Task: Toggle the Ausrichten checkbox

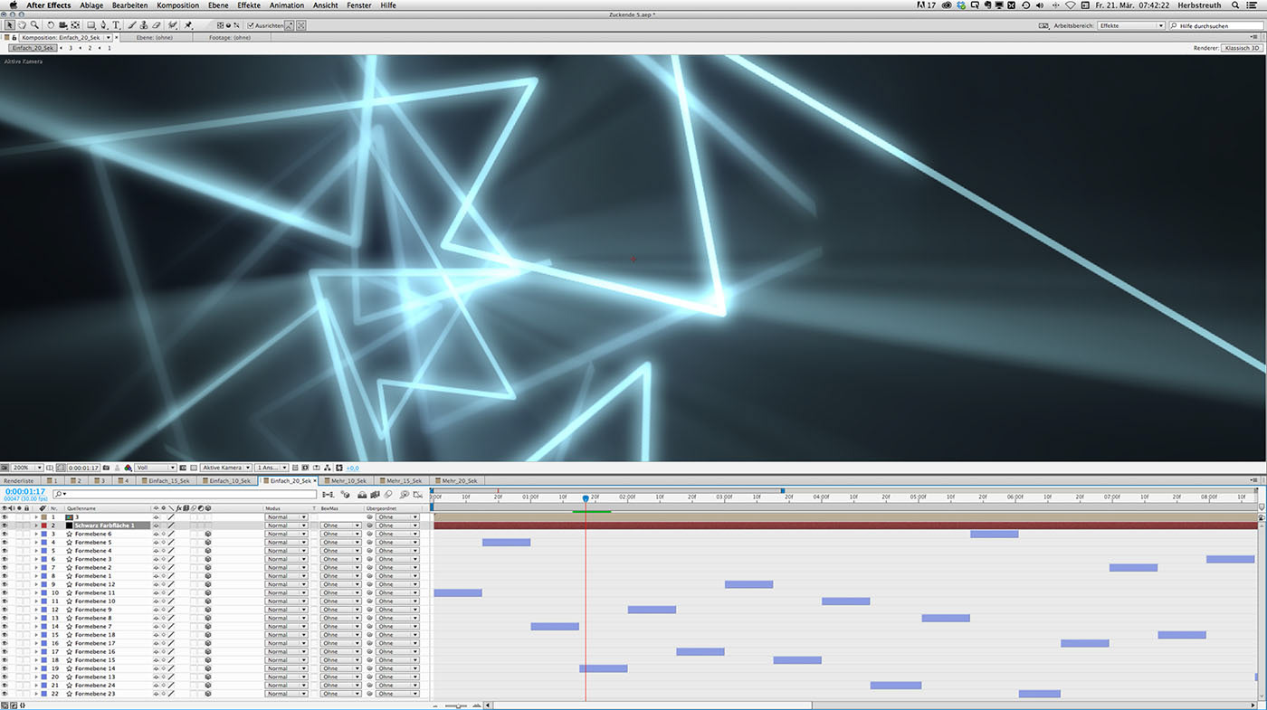Action: coord(251,25)
